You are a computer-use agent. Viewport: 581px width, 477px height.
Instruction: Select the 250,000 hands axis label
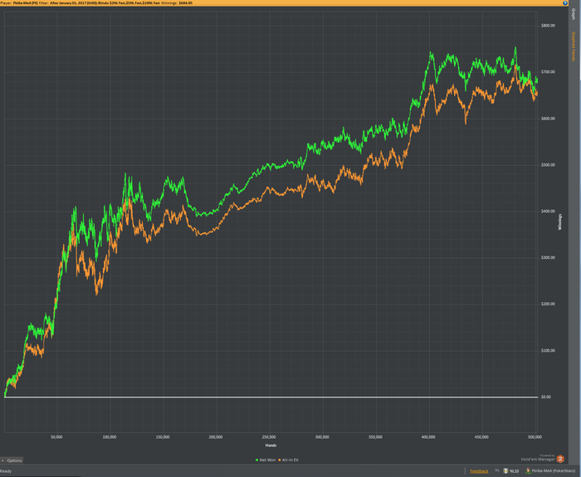269,437
